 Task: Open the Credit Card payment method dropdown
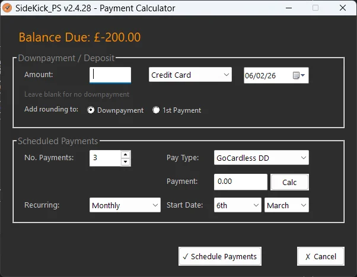click(190, 75)
